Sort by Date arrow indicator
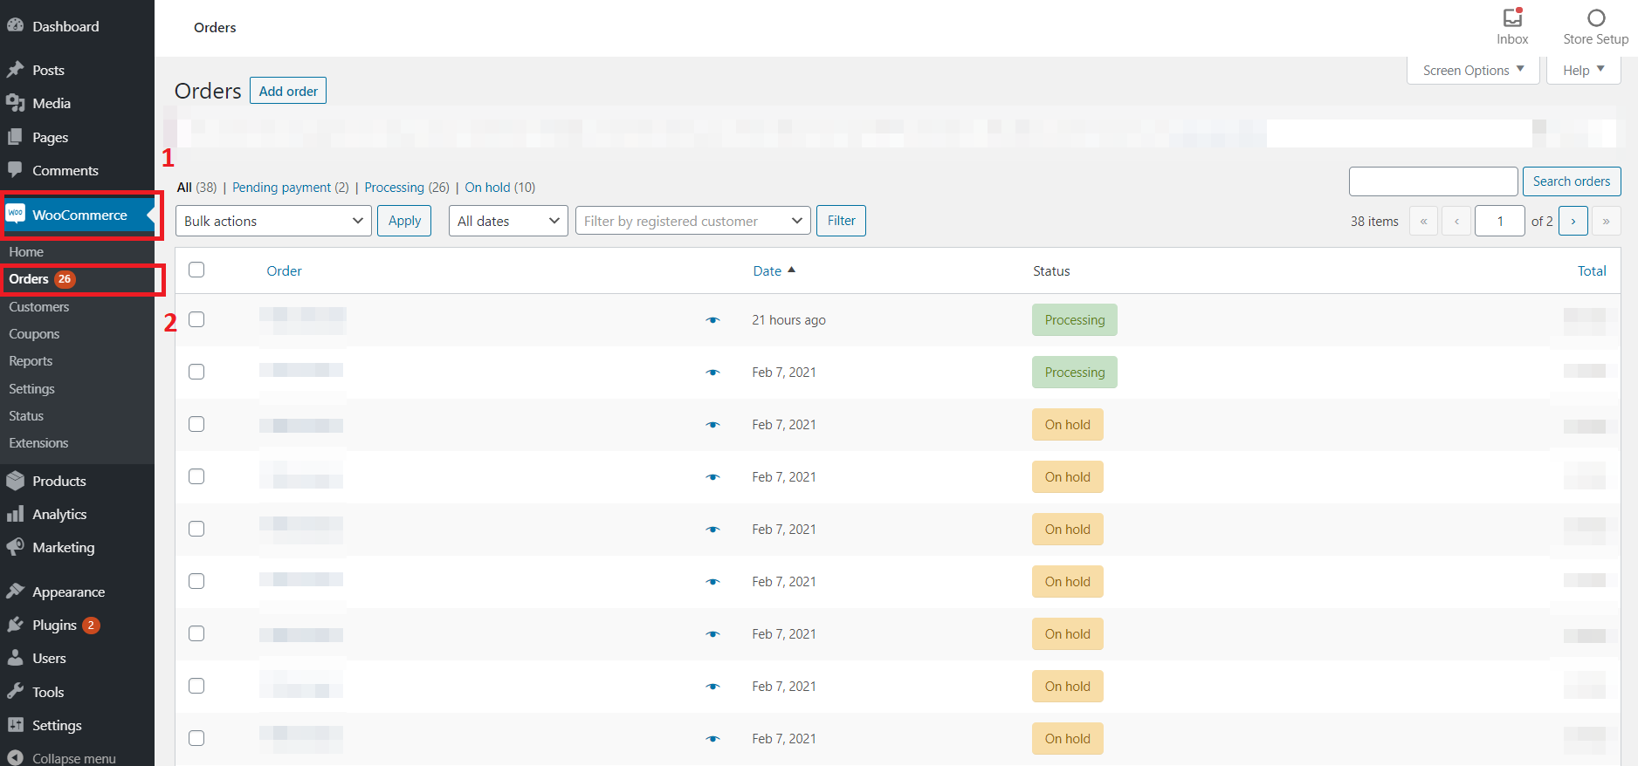Image resolution: width=1638 pixels, height=766 pixels. pyautogui.click(x=791, y=270)
